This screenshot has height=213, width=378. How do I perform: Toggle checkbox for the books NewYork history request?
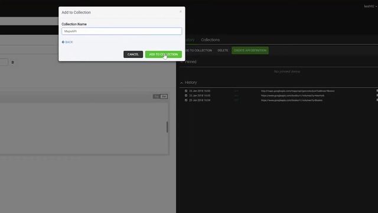[186, 96]
